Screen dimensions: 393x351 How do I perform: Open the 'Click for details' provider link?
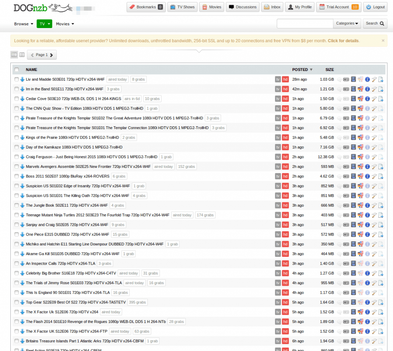pos(343,41)
